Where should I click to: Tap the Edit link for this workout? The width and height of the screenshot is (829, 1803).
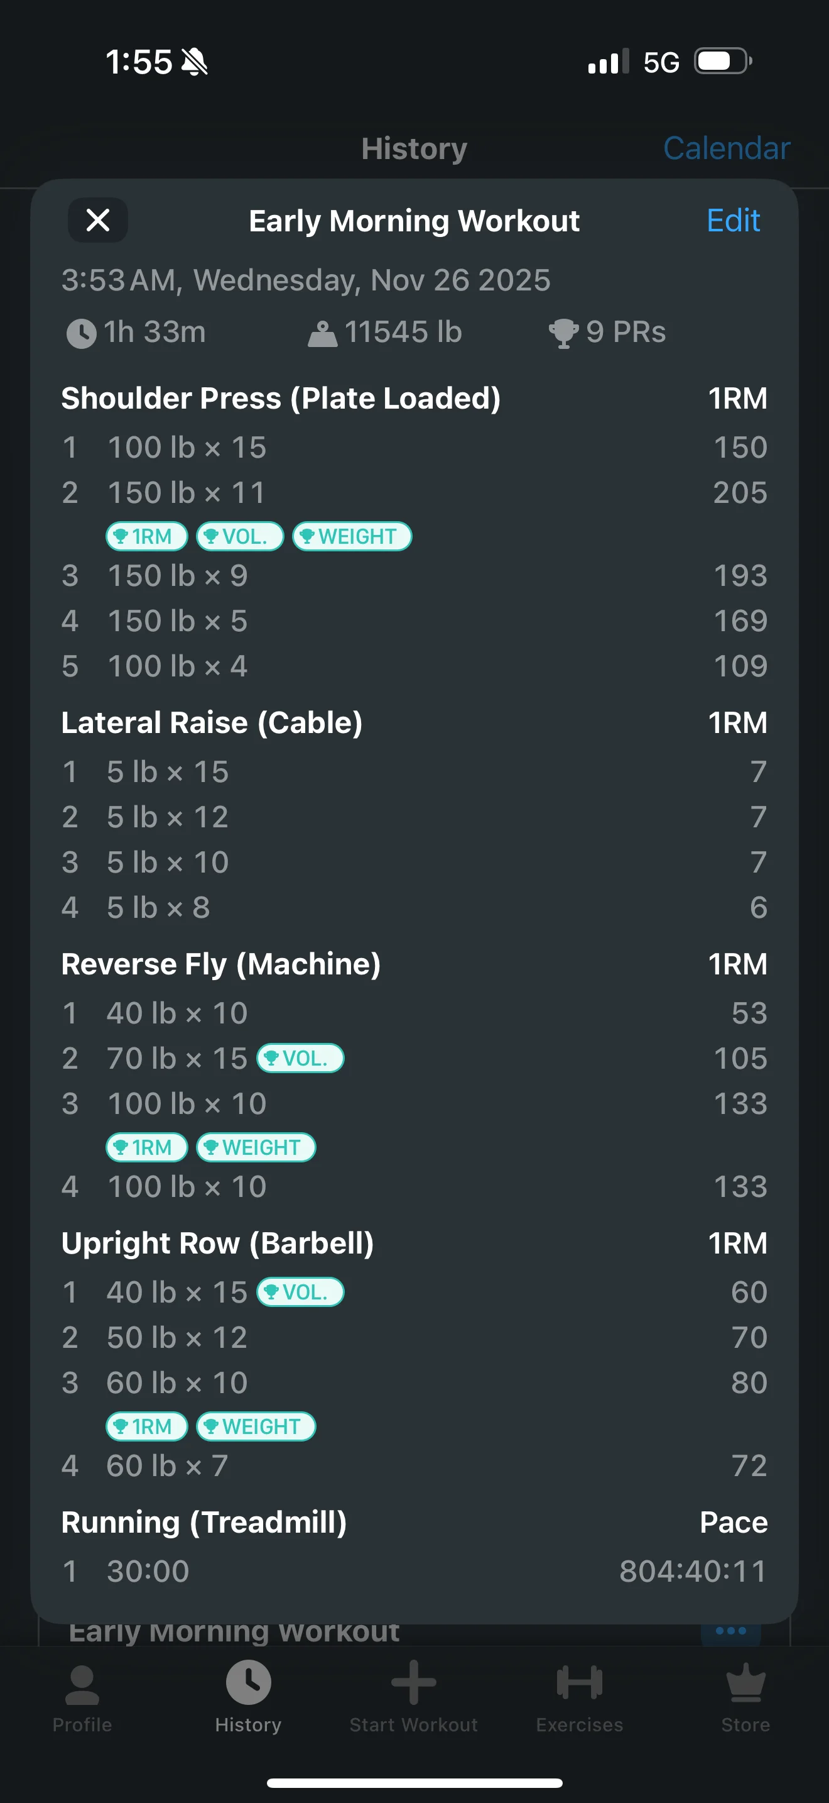point(732,221)
